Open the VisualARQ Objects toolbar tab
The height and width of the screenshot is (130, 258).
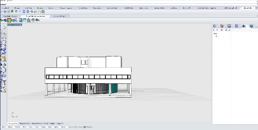[x=10, y=16]
